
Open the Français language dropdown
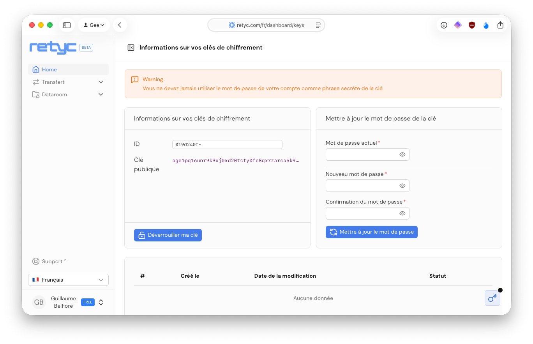pyautogui.click(x=68, y=280)
